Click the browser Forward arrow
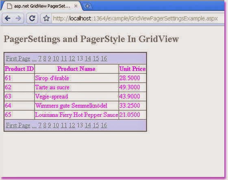Image resolution: width=228 pixels, height=180 pixels. 18,18
